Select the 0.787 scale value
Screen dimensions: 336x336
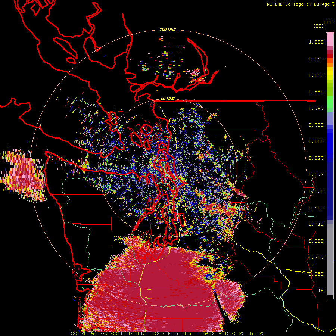point(316,108)
